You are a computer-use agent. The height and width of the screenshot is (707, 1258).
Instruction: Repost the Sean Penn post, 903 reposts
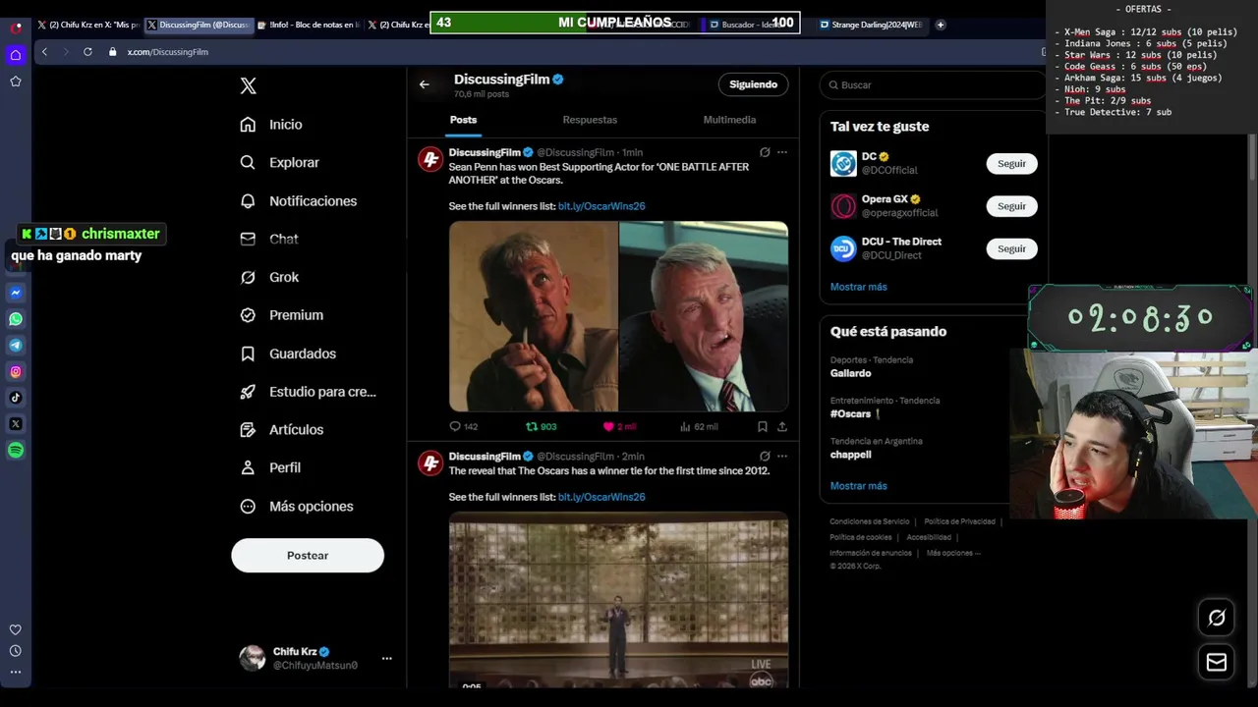(x=542, y=427)
